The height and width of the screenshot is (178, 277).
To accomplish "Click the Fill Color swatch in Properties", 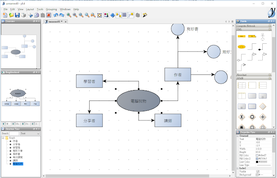I will click(257, 155).
